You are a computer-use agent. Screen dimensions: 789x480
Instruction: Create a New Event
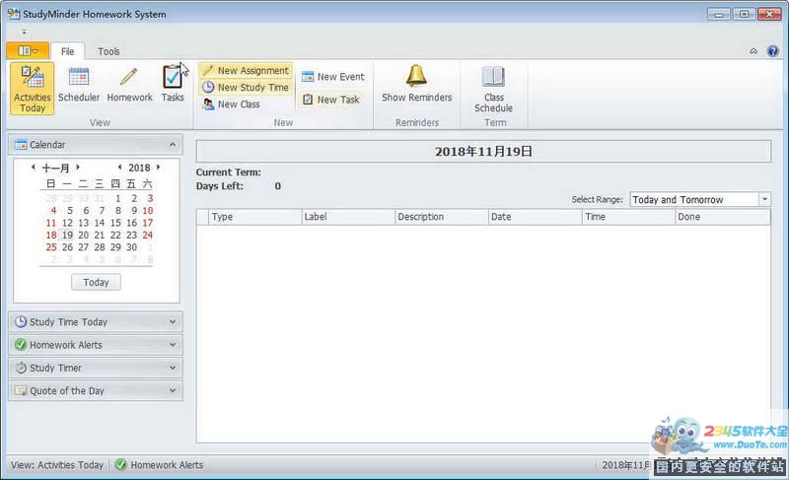point(333,77)
